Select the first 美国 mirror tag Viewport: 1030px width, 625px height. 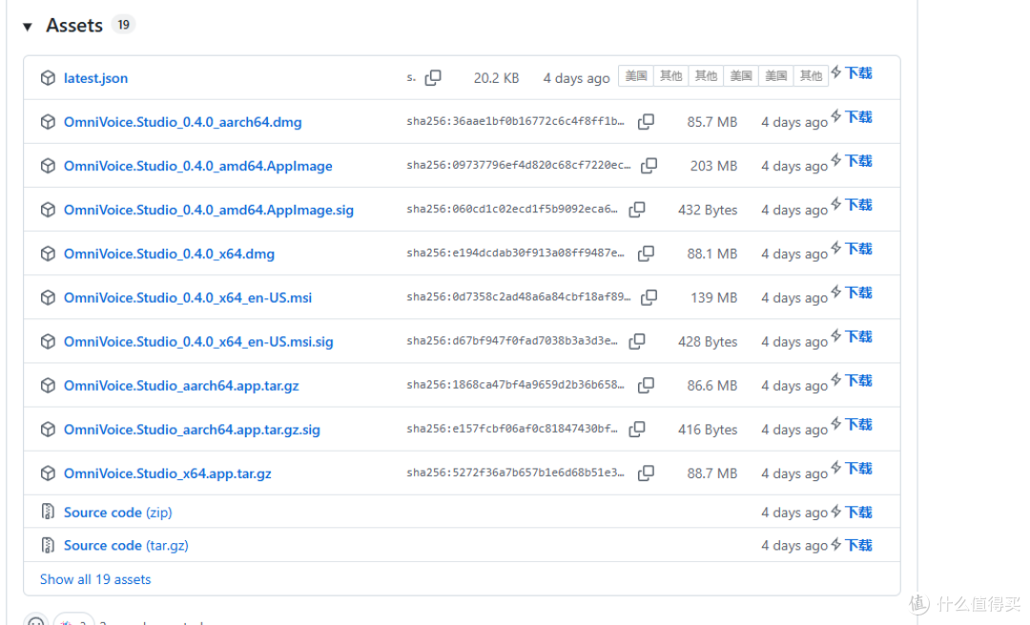pos(636,75)
